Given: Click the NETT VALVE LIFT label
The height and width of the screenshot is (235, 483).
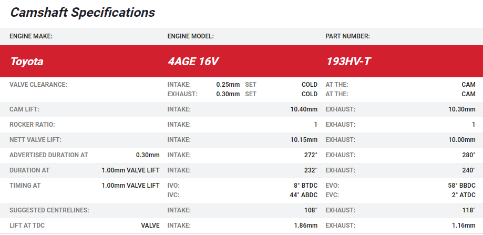Looking at the screenshot, I should point(35,140).
